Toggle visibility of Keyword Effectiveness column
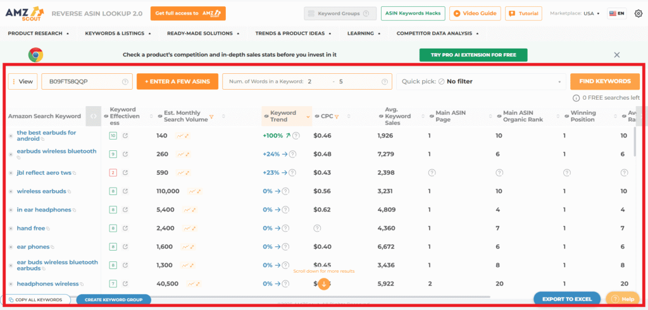This screenshot has width=648, height=310. coord(106,117)
